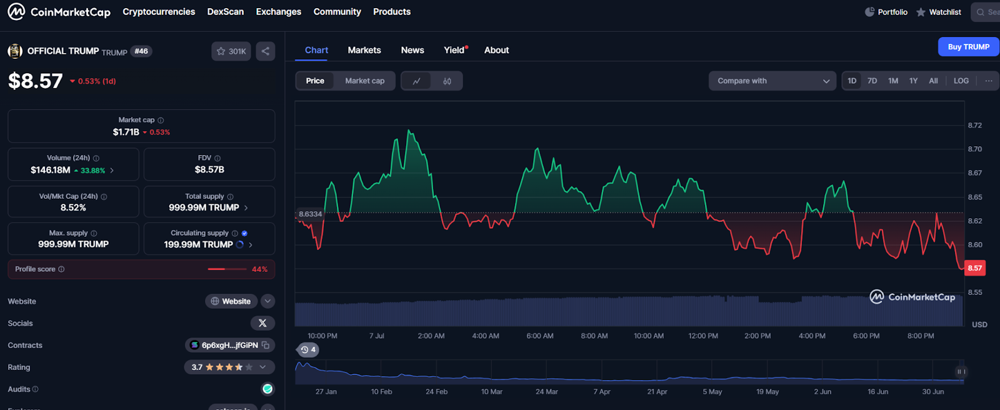Click the Watchlist star in the header

click(x=921, y=12)
